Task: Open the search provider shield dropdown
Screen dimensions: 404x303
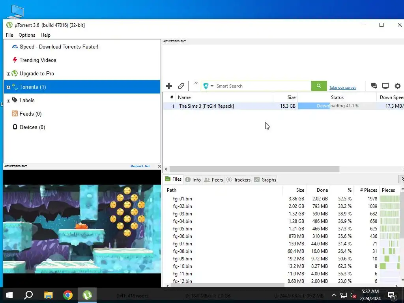Action: [x=208, y=86]
